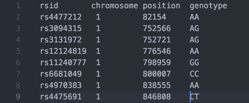Click line number 9 in the gutter

click(x=18, y=97)
